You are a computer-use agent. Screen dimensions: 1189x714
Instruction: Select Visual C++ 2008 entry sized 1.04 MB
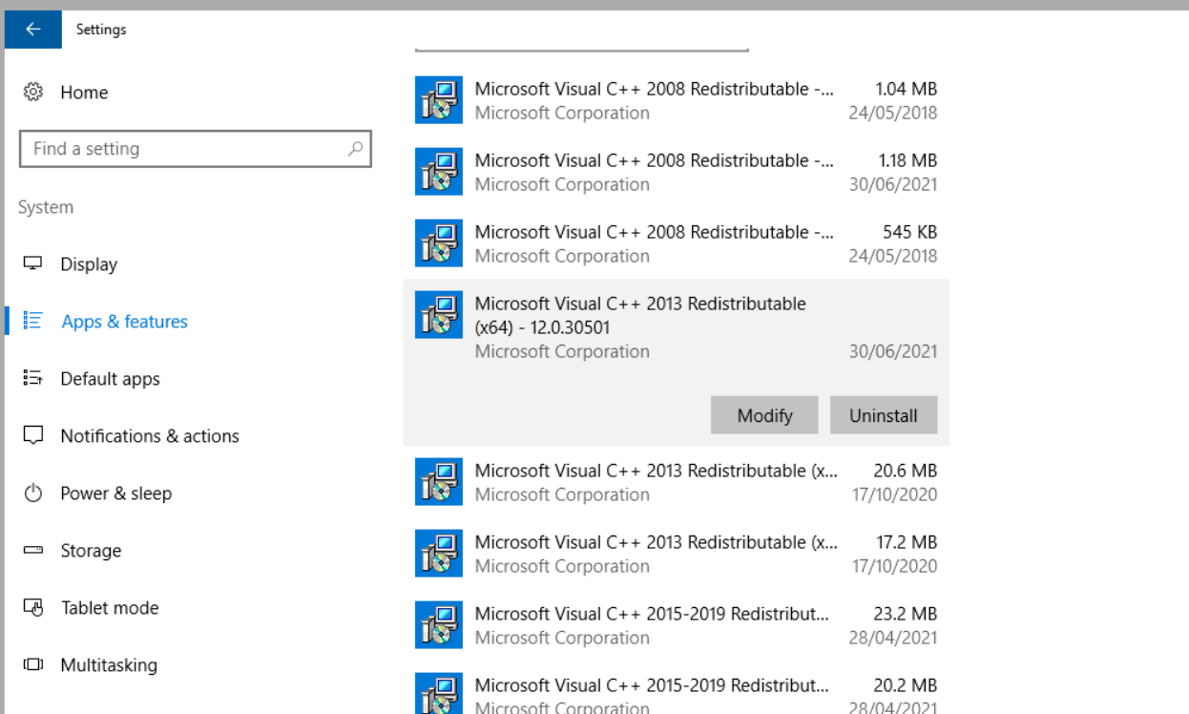click(x=677, y=100)
